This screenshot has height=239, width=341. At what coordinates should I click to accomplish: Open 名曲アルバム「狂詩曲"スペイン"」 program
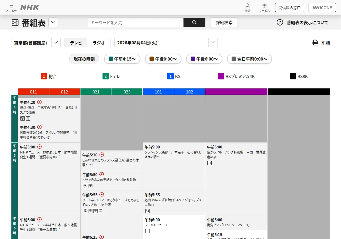click(174, 203)
